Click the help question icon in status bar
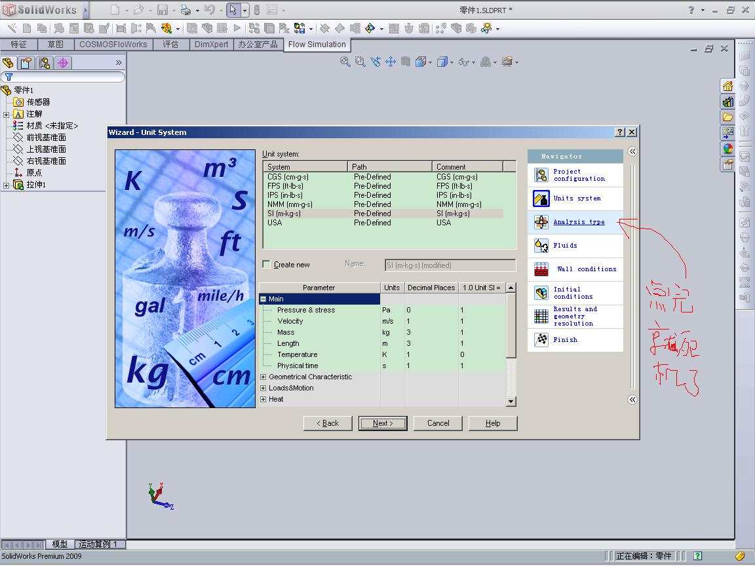 point(698,556)
